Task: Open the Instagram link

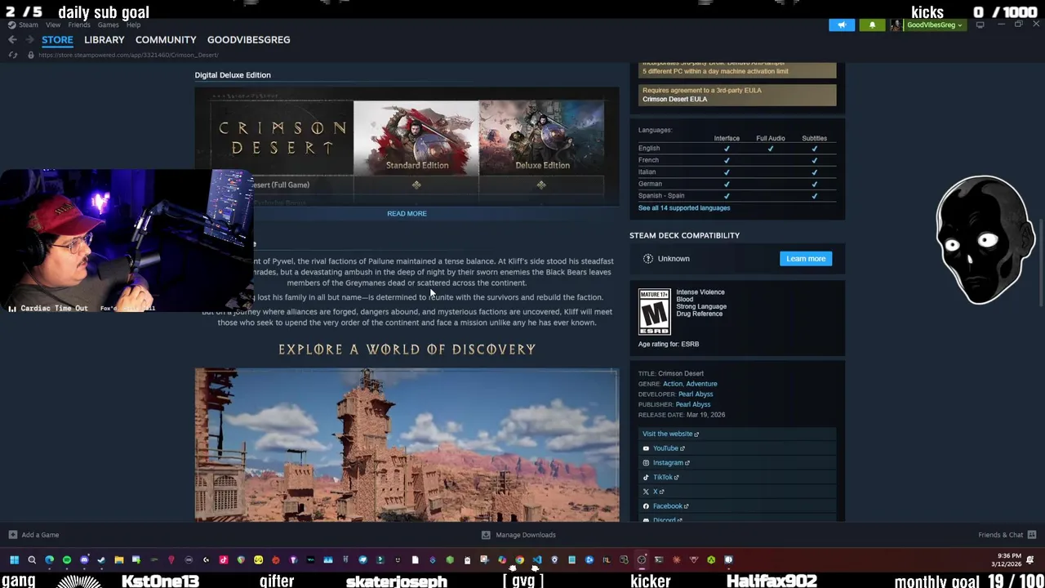Action: coord(666,462)
